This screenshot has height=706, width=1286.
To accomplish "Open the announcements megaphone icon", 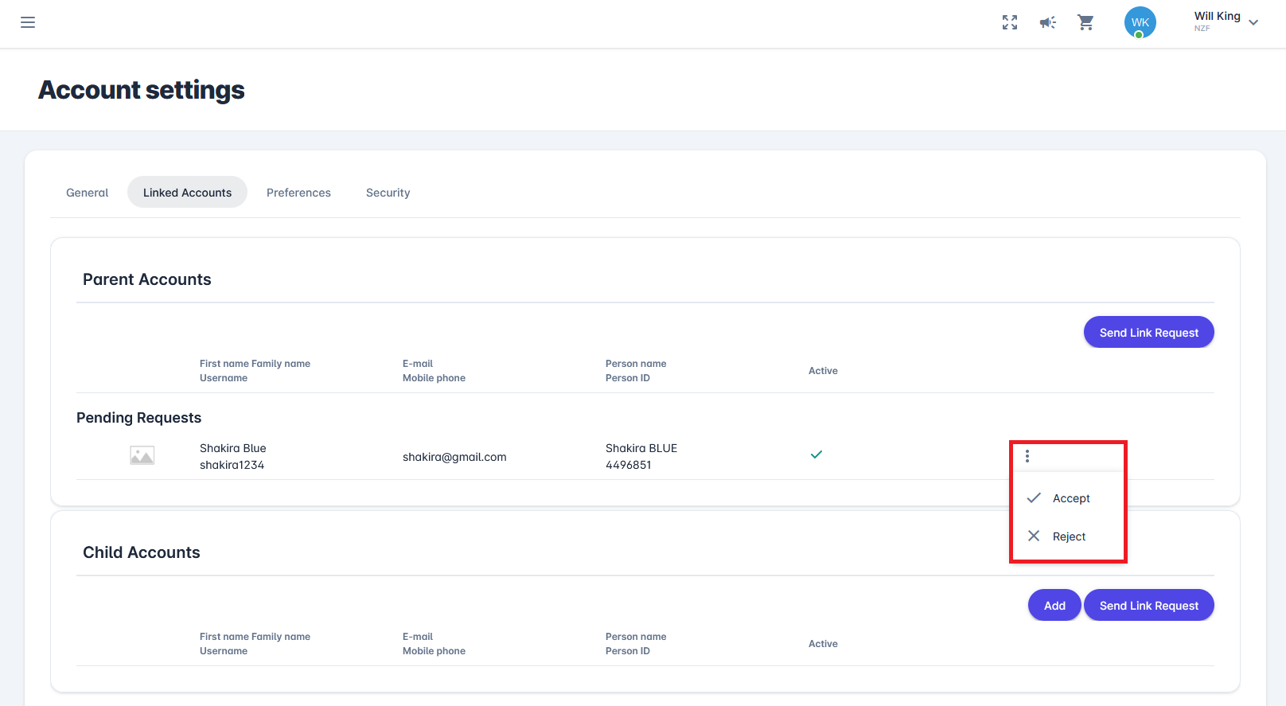I will (1047, 22).
